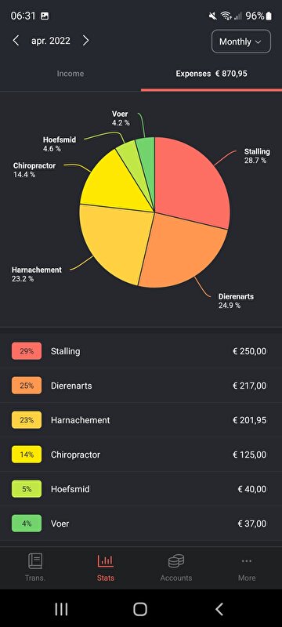The image size is (282, 627).
Task: Tap Android home button
Action: (140, 609)
